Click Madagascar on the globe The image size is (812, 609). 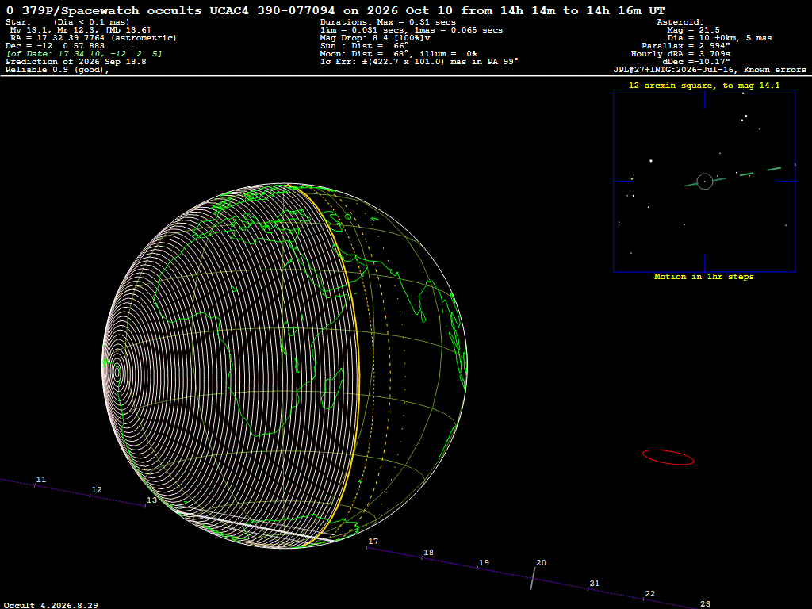tap(332, 389)
